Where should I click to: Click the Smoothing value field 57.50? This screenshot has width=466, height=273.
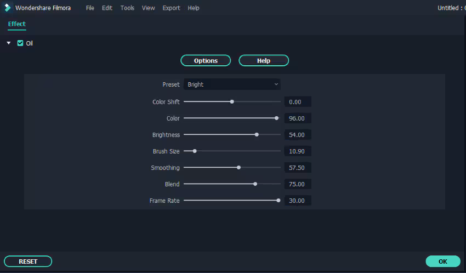coord(298,168)
